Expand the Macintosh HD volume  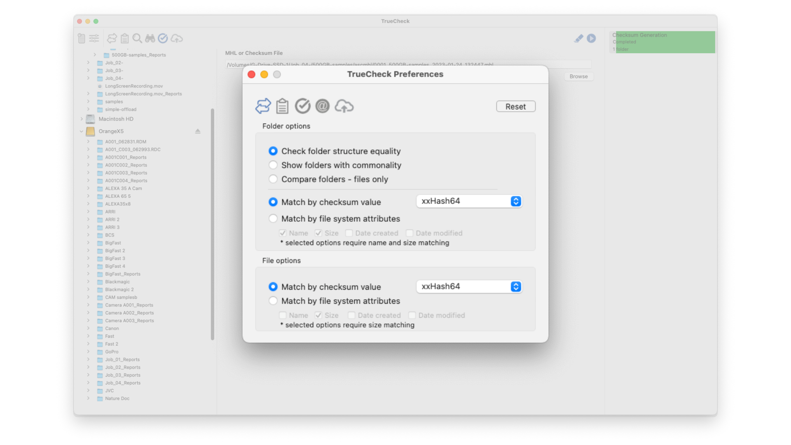82,119
